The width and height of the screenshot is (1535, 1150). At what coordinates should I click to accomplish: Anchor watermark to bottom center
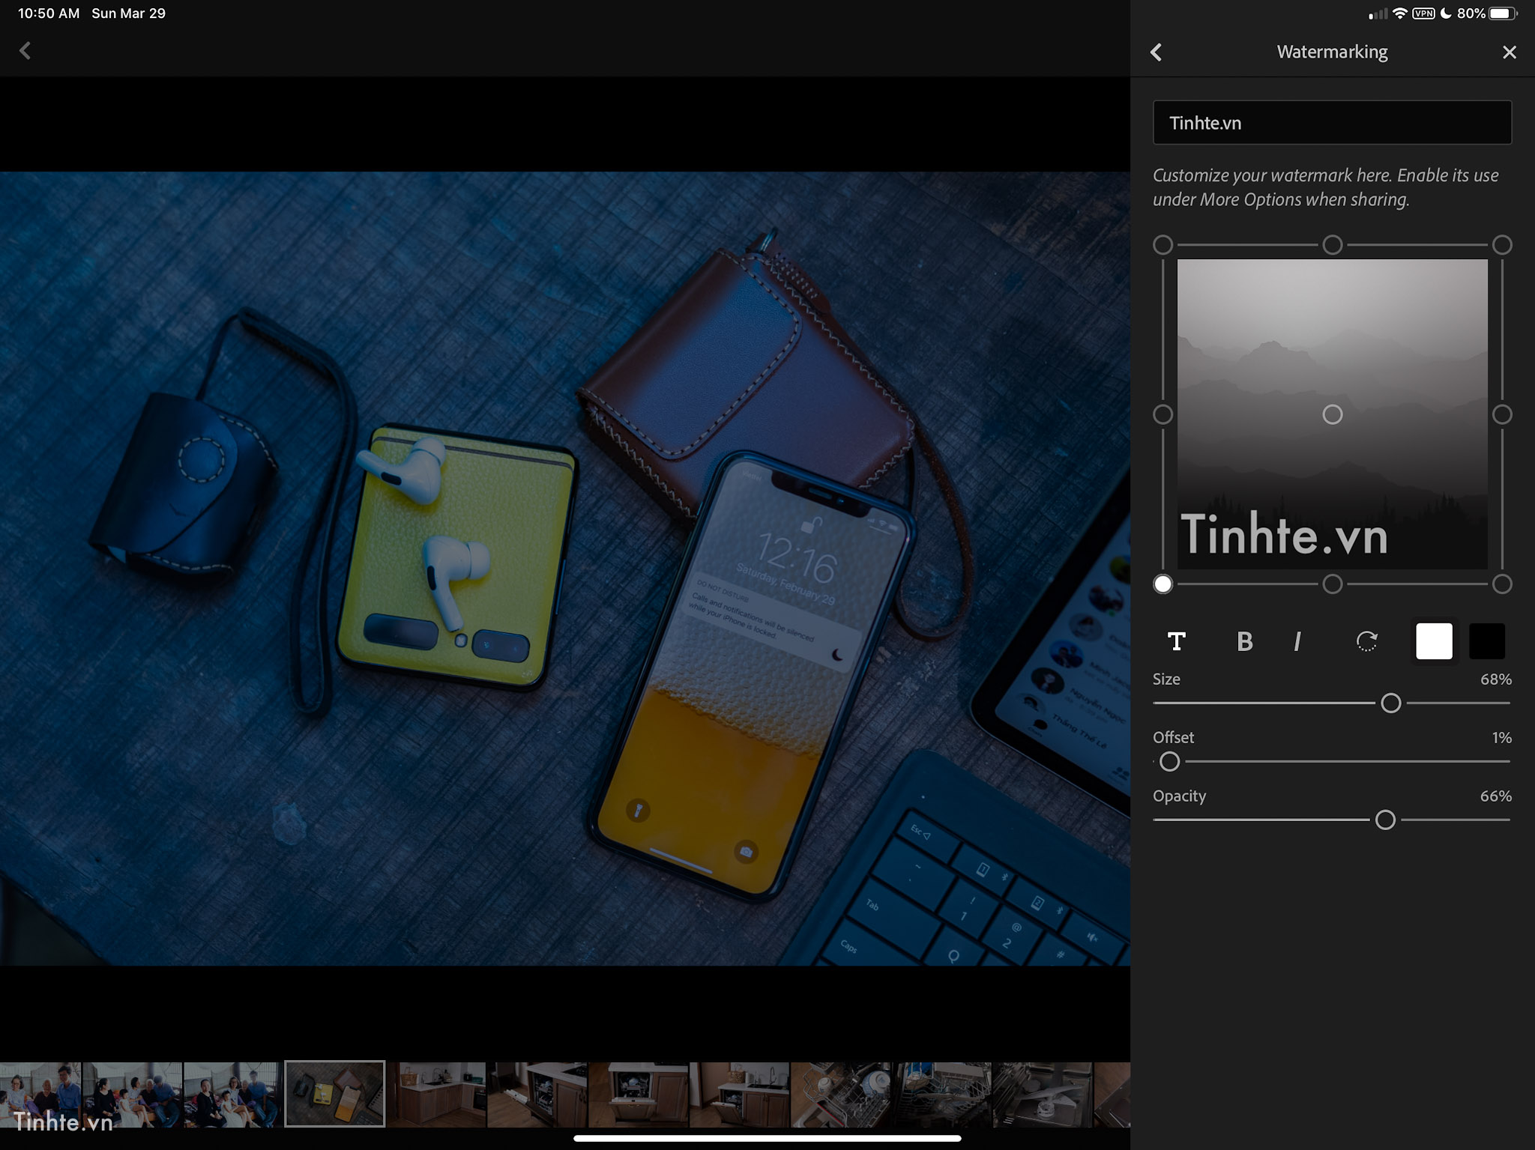point(1332,584)
